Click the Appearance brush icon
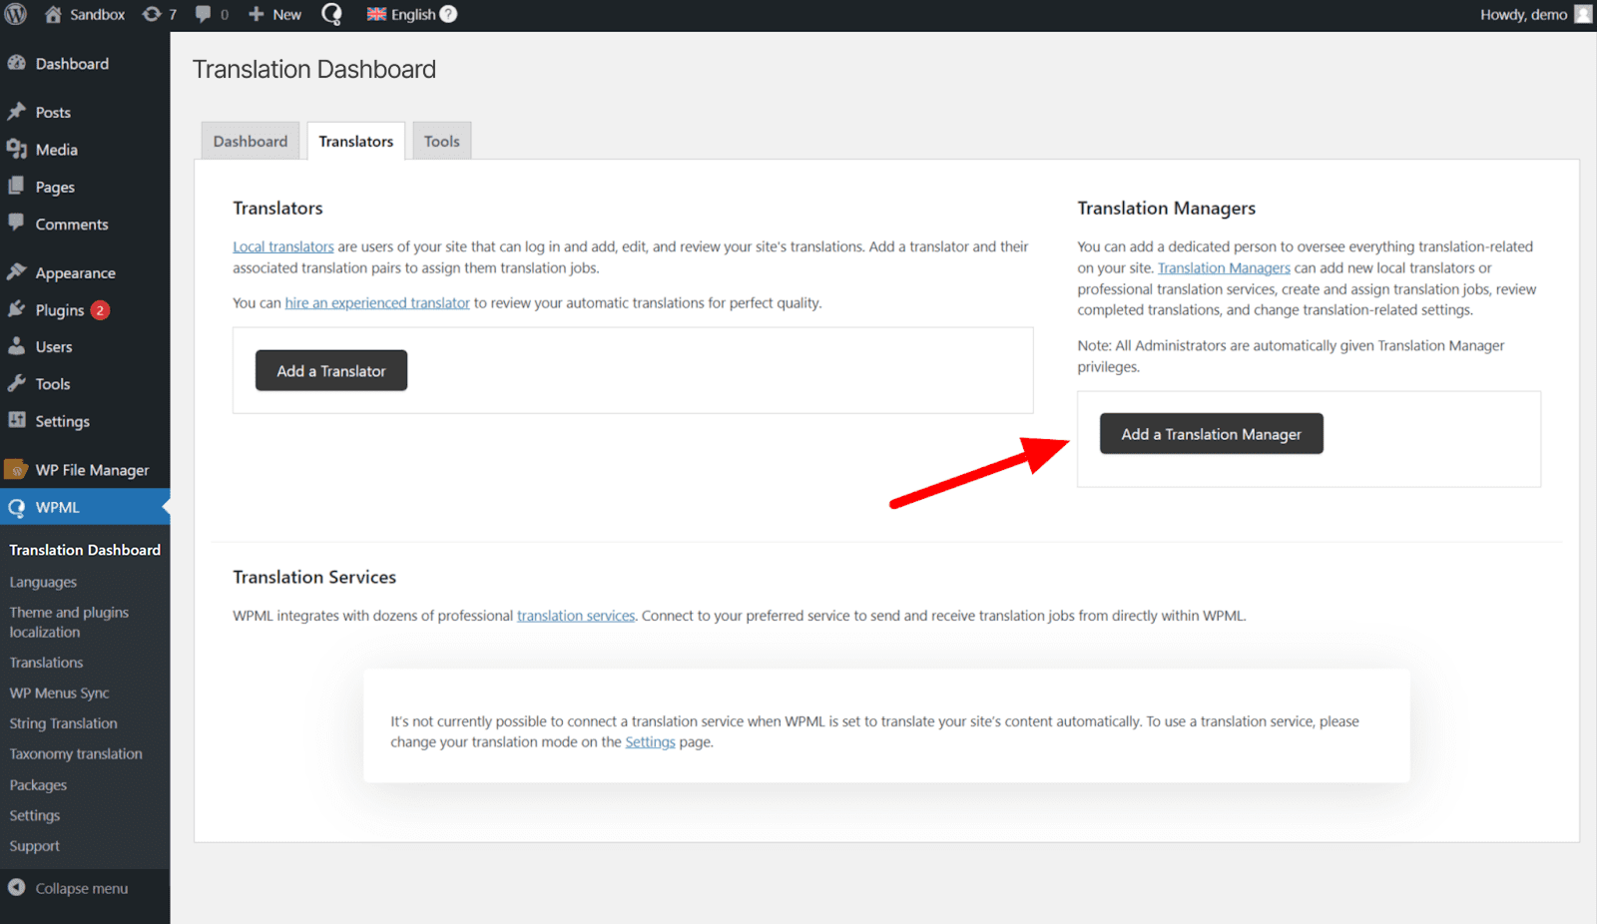The height and width of the screenshot is (924, 1597). coord(16,272)
